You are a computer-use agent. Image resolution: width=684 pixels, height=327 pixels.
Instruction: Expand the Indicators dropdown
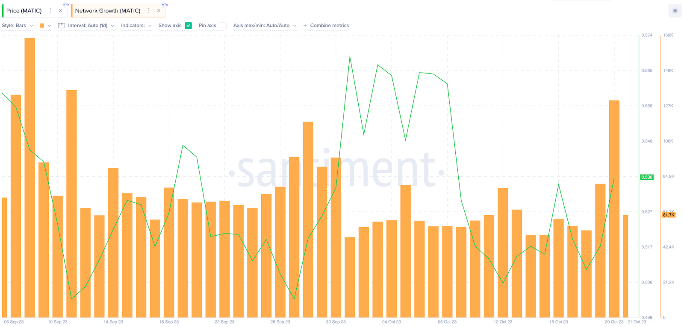pyautogui.click(x=136, y=26)
